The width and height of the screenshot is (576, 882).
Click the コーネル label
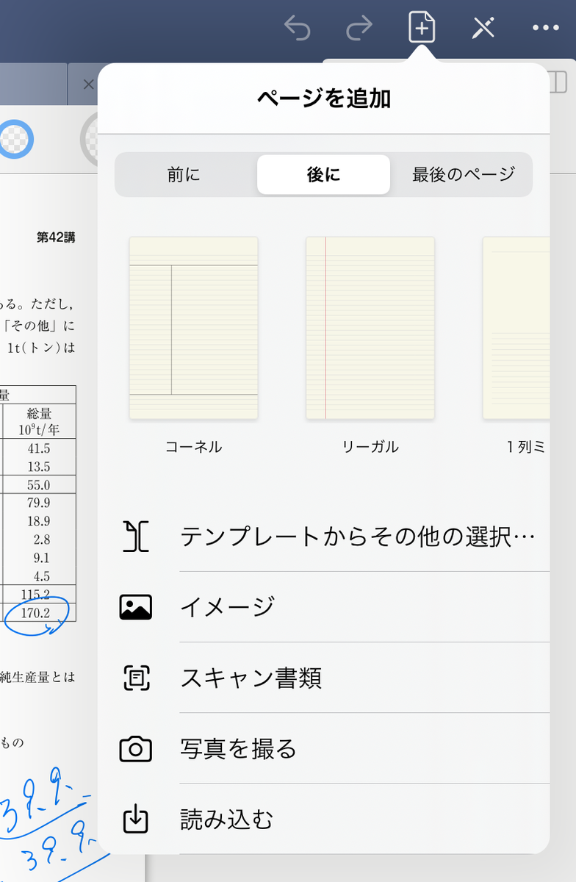click(x=193, y=447)
